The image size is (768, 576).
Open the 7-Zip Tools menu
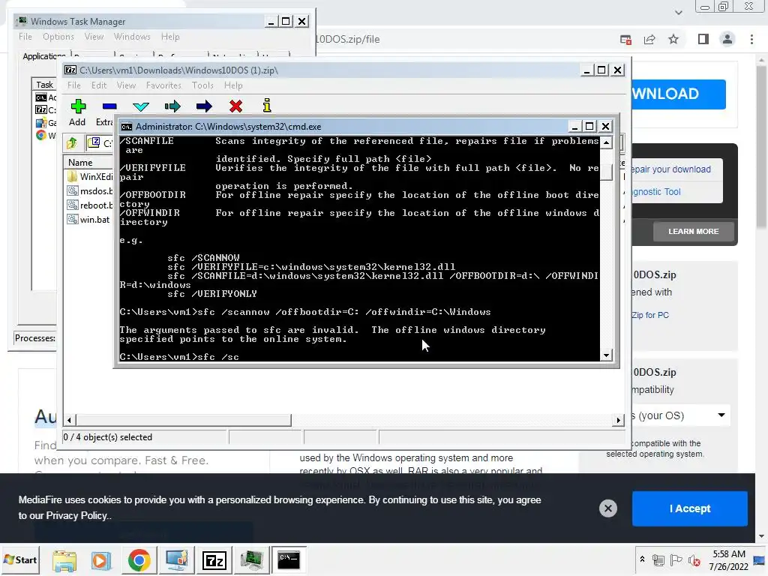coord(202,85)
